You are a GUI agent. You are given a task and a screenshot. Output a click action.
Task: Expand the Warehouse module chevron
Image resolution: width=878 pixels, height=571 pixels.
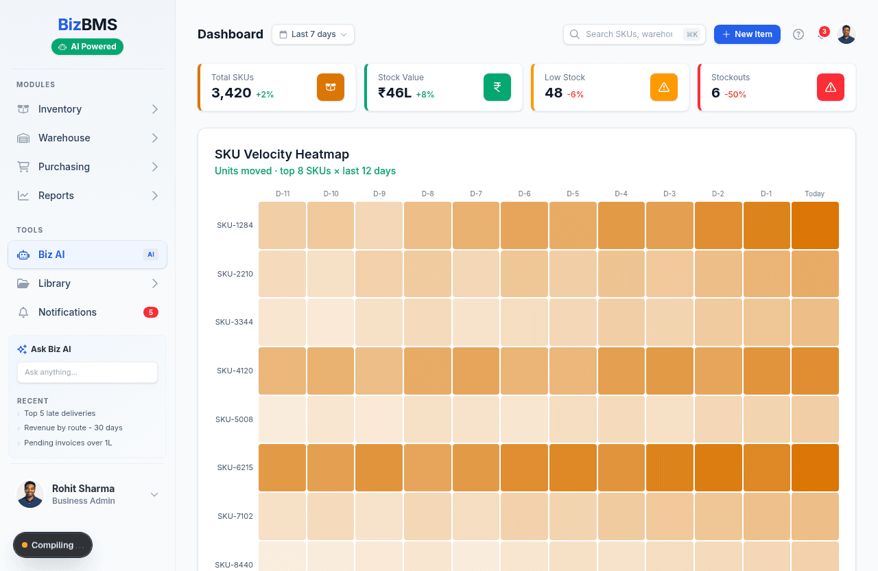click(155, 138)
